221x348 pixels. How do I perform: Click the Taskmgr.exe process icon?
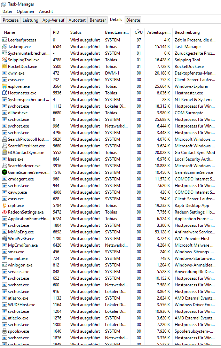coord(5,47)
